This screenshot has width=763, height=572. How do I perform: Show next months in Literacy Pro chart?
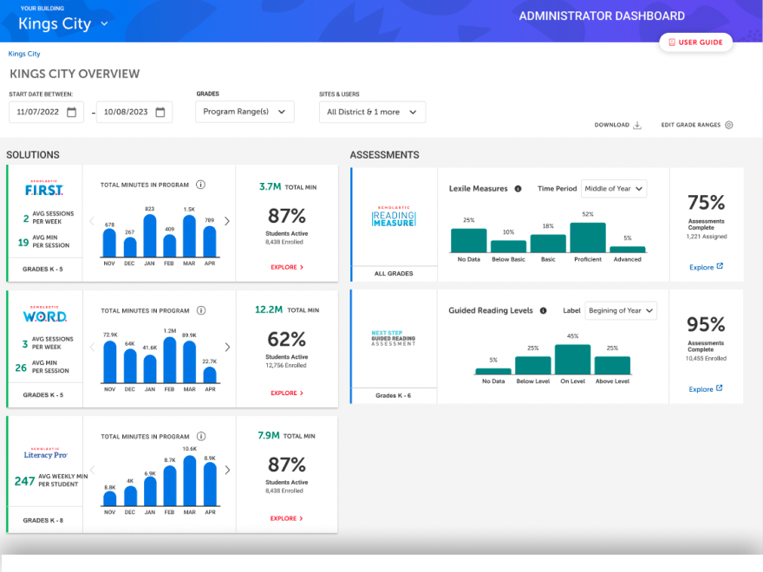click(x=227, y=471)
